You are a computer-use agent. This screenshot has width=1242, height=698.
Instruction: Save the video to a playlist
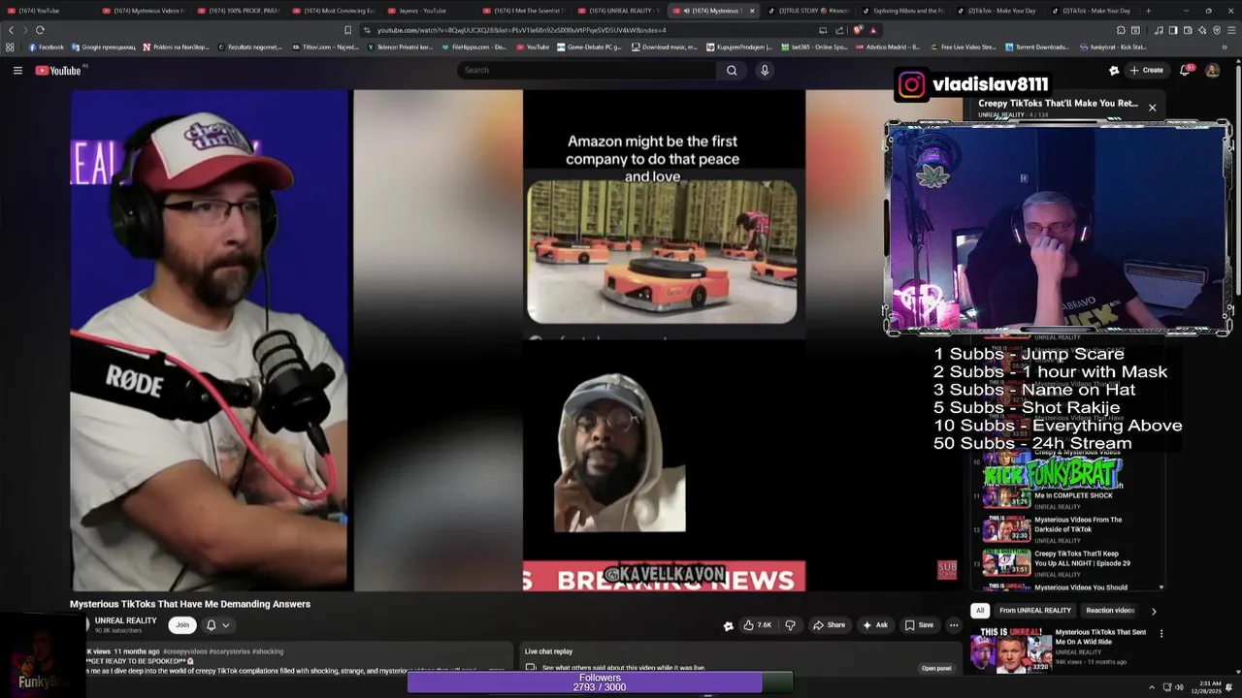(919, 625)
